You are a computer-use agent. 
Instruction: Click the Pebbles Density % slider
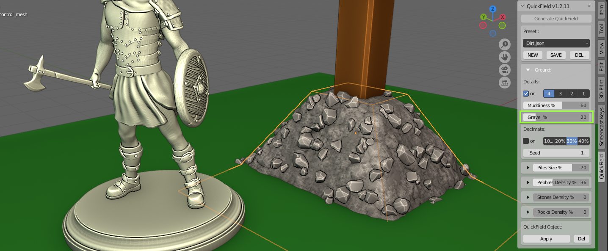coord(561,182)
